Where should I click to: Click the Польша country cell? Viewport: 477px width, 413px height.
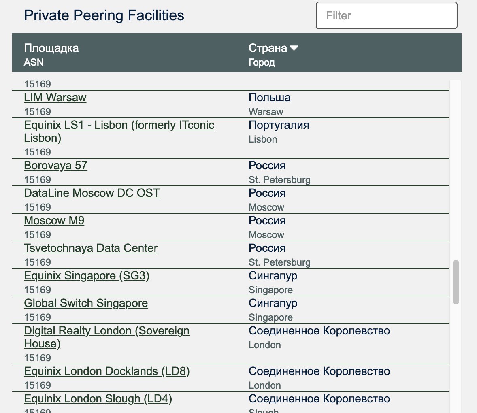pyautogui.click(x=270, y=98)
